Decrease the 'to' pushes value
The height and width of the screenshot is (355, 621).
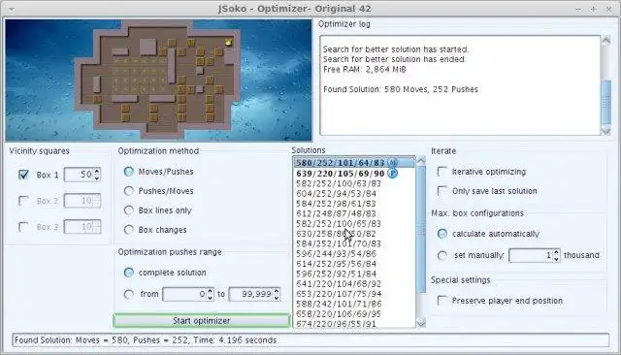277,298
